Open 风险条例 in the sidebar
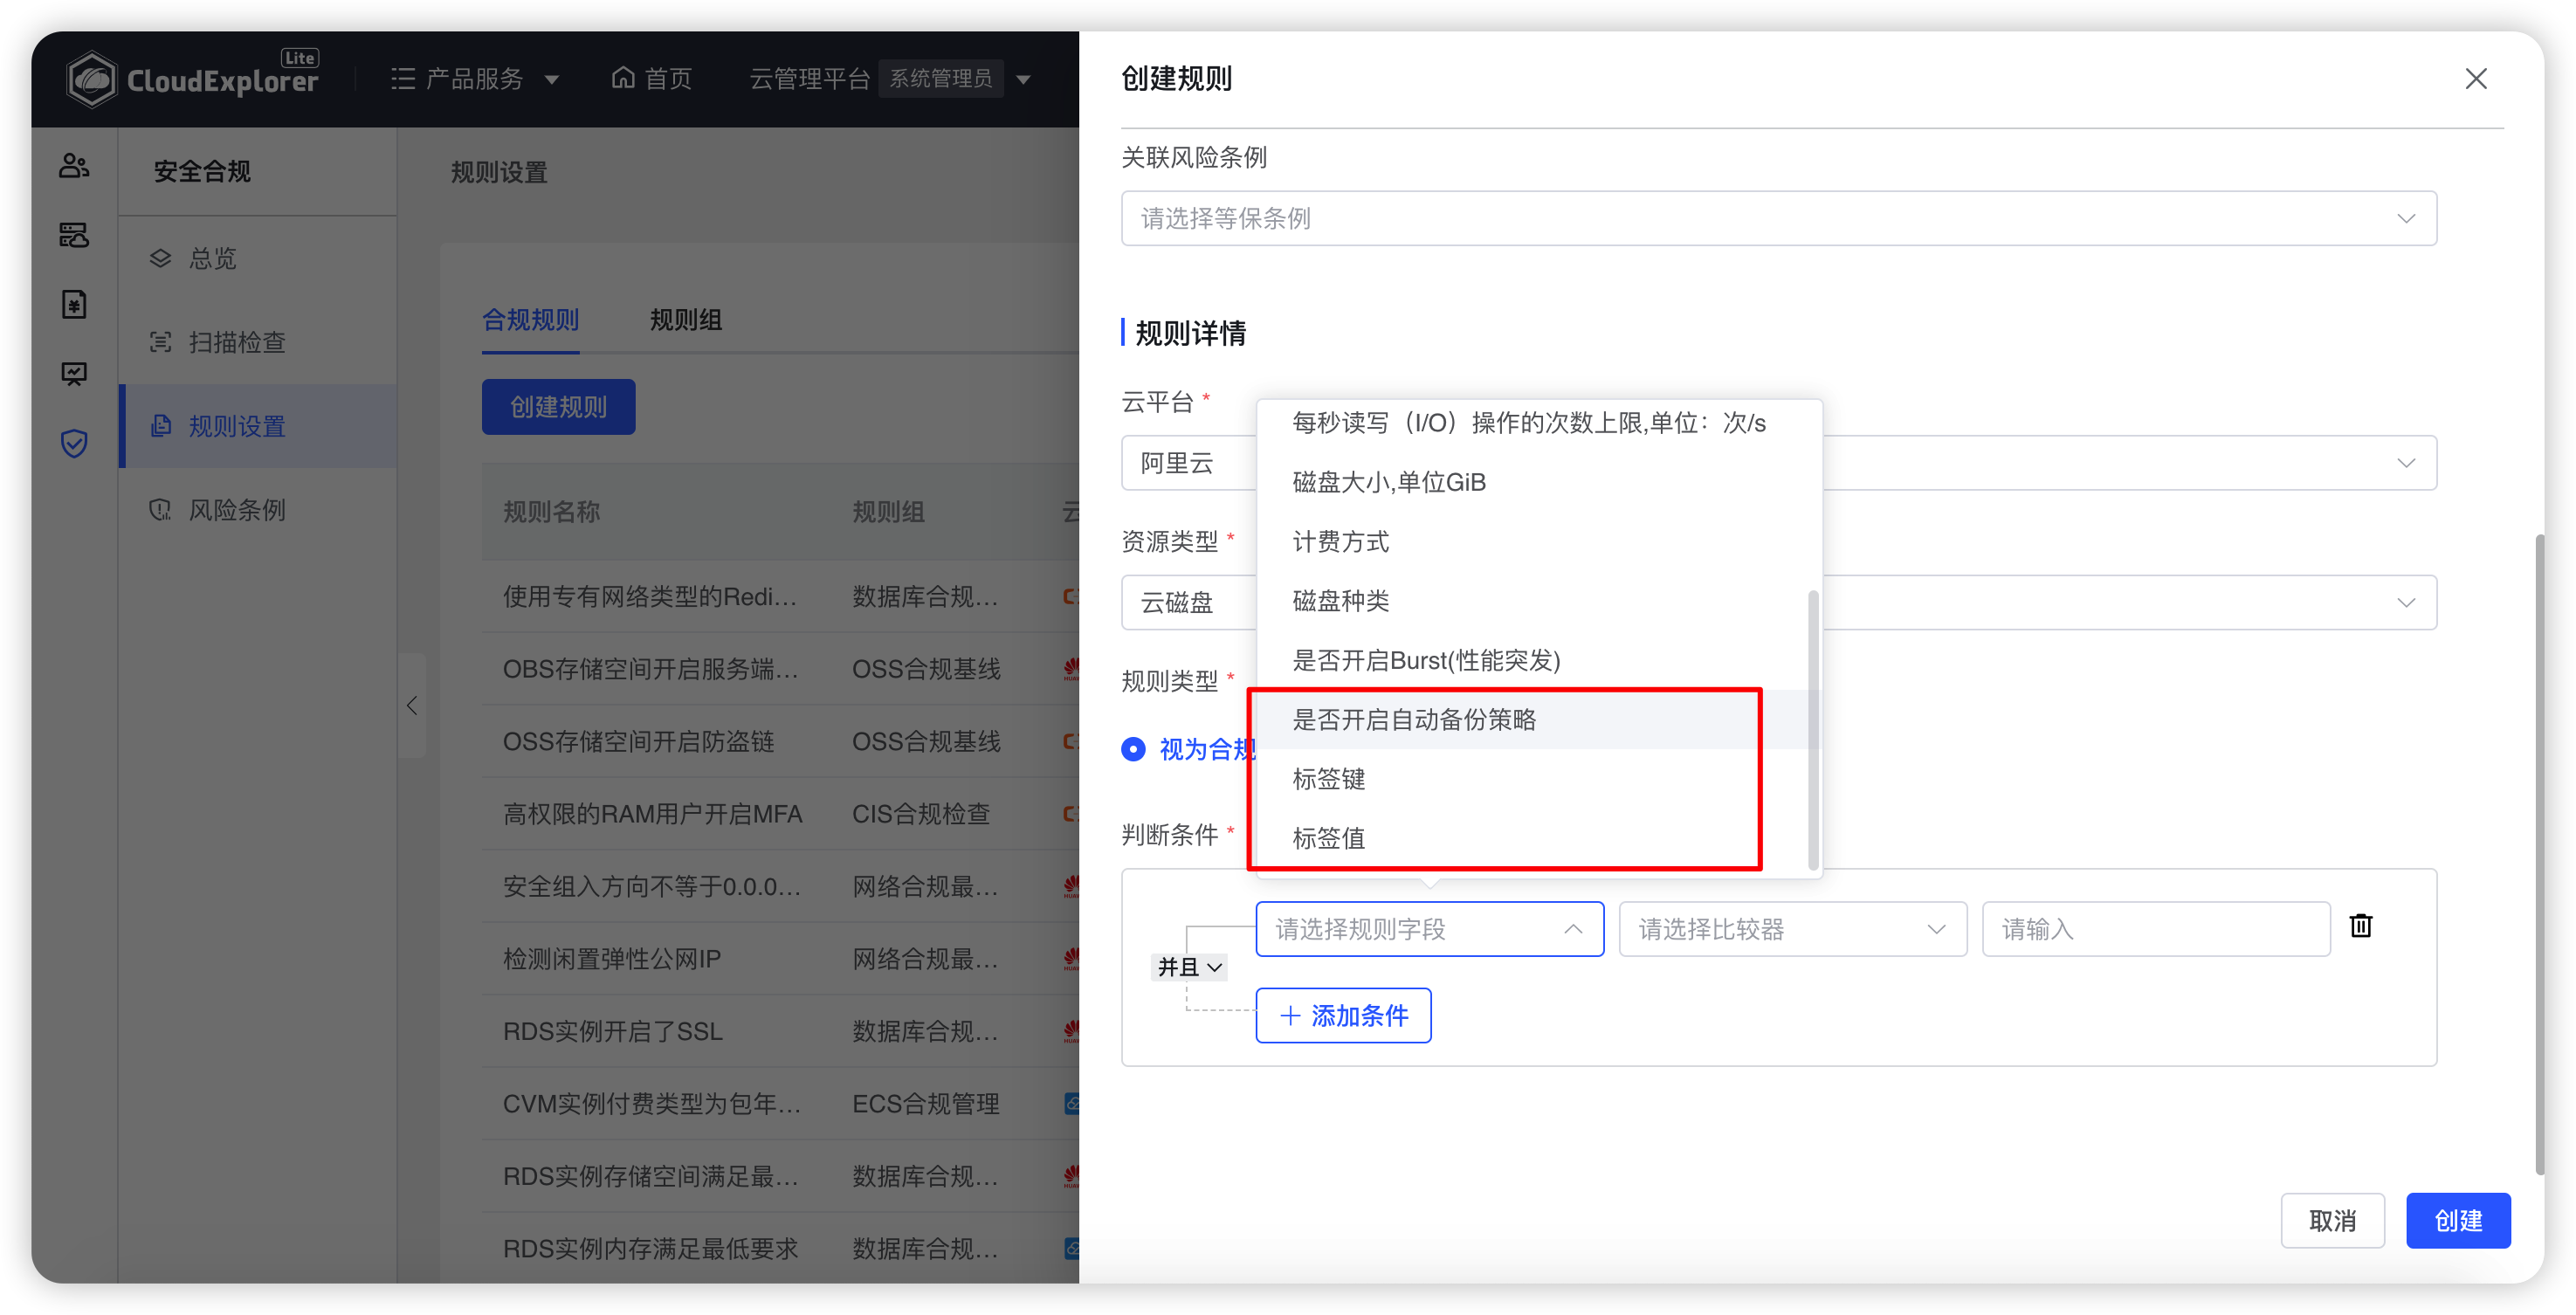 (x=258, y=510)
